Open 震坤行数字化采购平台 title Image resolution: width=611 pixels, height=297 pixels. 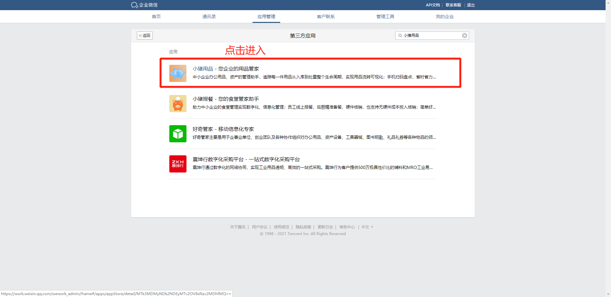point(246,159)
